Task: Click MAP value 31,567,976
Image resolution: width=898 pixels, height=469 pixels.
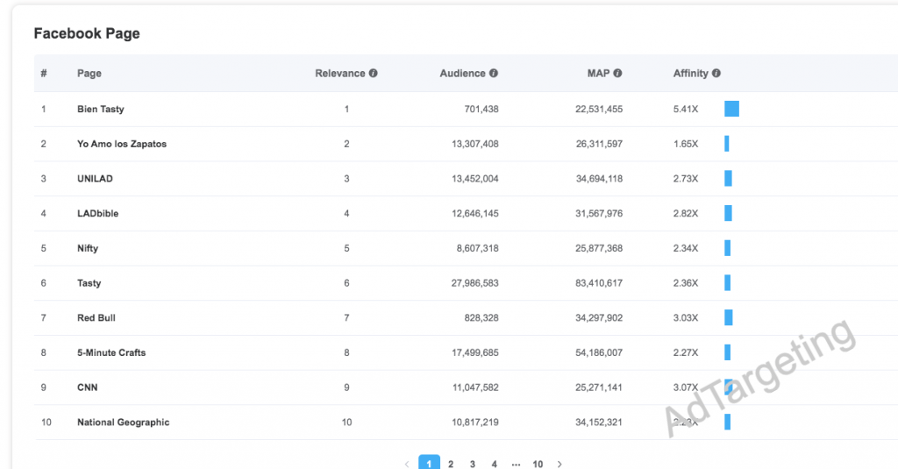Action: (599, 214)
